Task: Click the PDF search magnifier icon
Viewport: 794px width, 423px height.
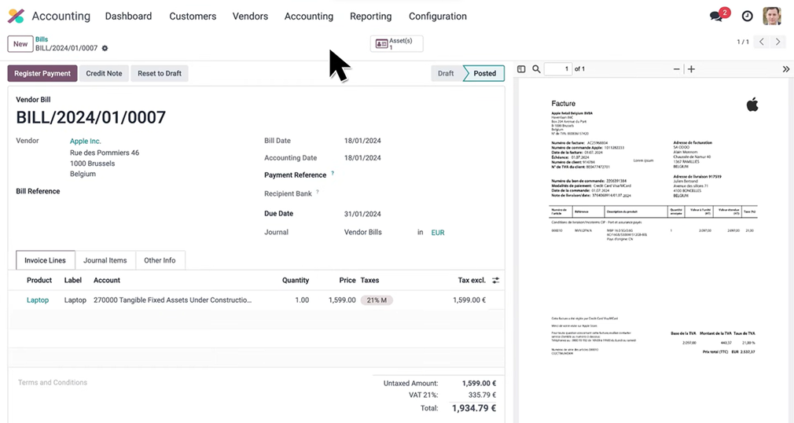Action: pyautogui.click(x=536, y=69)
